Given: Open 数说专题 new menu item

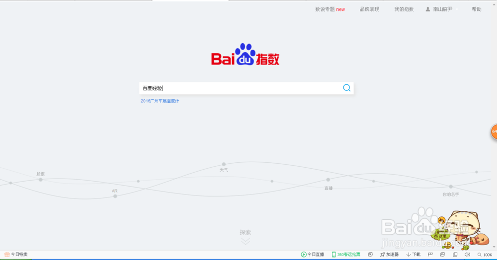Looking at the screenshot, I should click(x=330, y=9).
